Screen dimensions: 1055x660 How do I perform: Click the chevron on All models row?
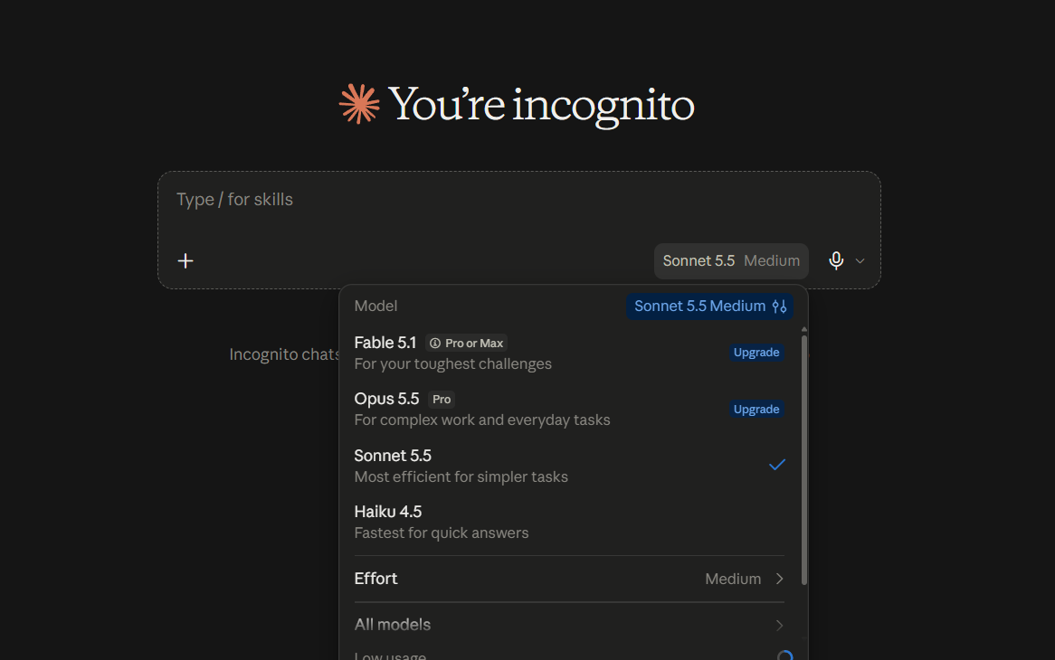779,625
